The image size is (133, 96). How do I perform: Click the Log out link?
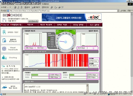pyautogui.click(x=5, y=25)
